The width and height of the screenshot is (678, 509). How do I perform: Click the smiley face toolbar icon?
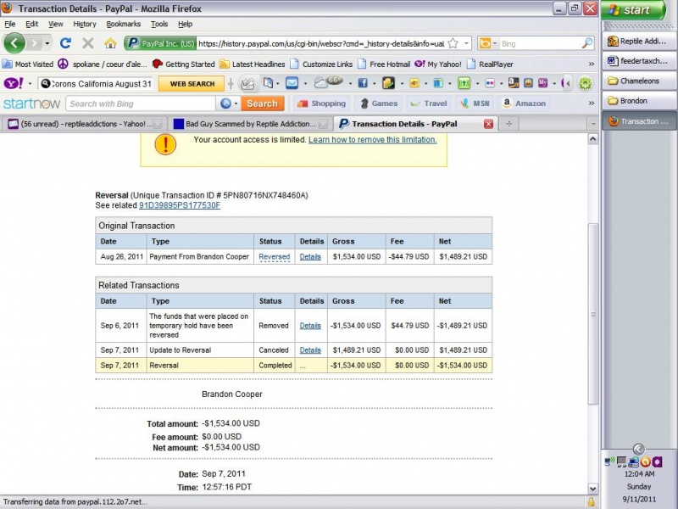click(528, 83)
